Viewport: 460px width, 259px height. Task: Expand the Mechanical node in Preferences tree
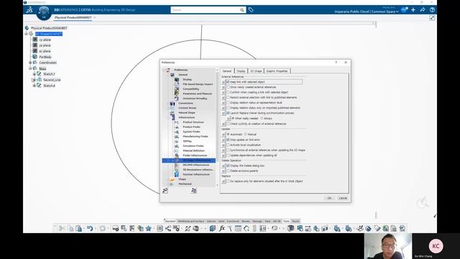168,184
